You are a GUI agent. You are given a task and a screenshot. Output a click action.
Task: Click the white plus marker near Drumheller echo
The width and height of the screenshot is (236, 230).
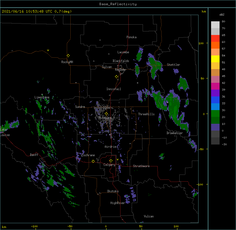tap(168, 103)
